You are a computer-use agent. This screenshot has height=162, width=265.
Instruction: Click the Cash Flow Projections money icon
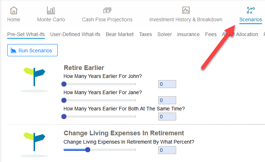107,10
